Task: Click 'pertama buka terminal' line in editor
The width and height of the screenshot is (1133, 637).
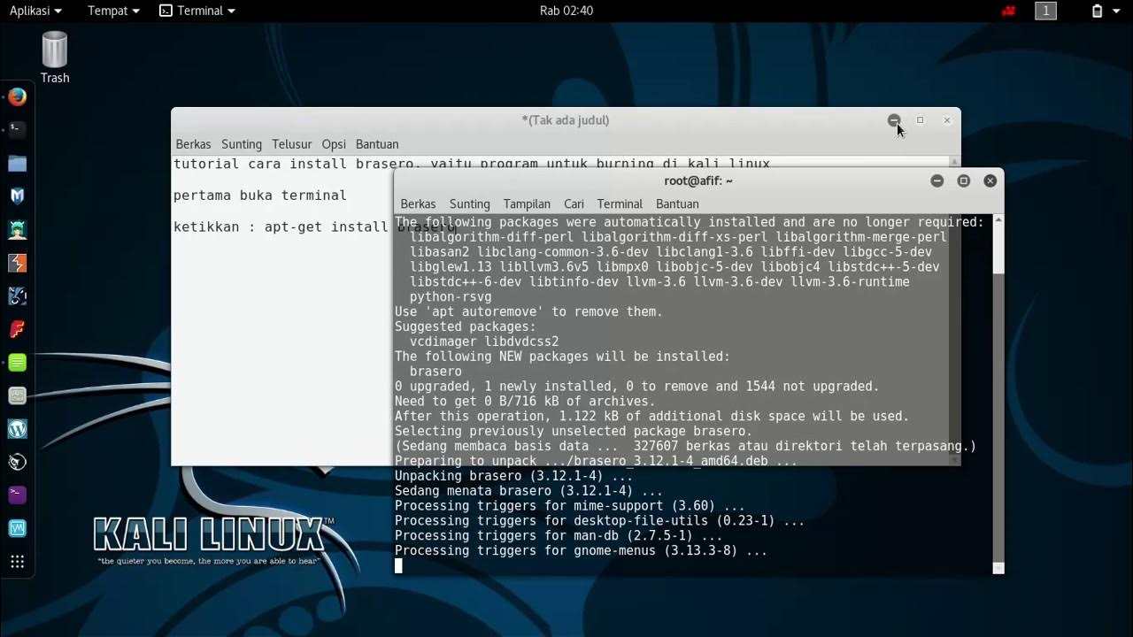Action: tap(260, 196)
